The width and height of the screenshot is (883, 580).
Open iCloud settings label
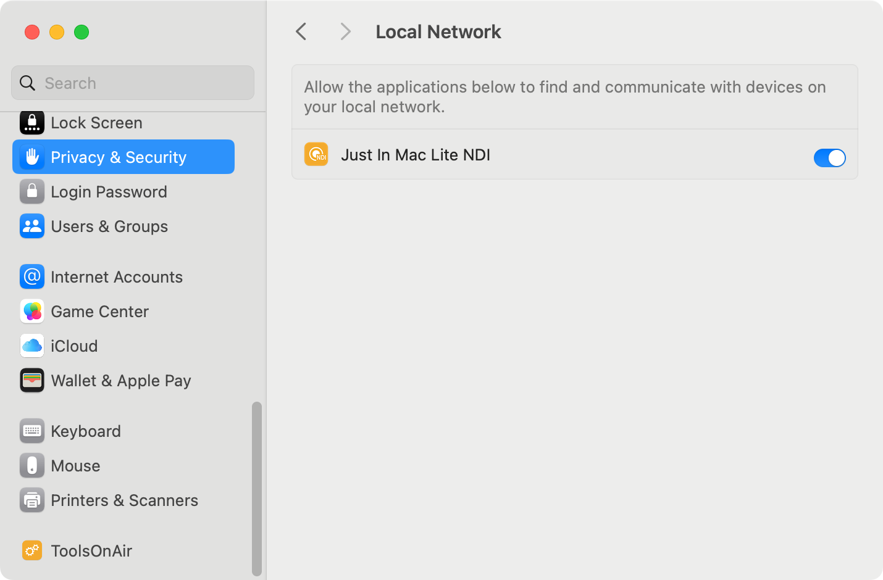tap(74, 346)
